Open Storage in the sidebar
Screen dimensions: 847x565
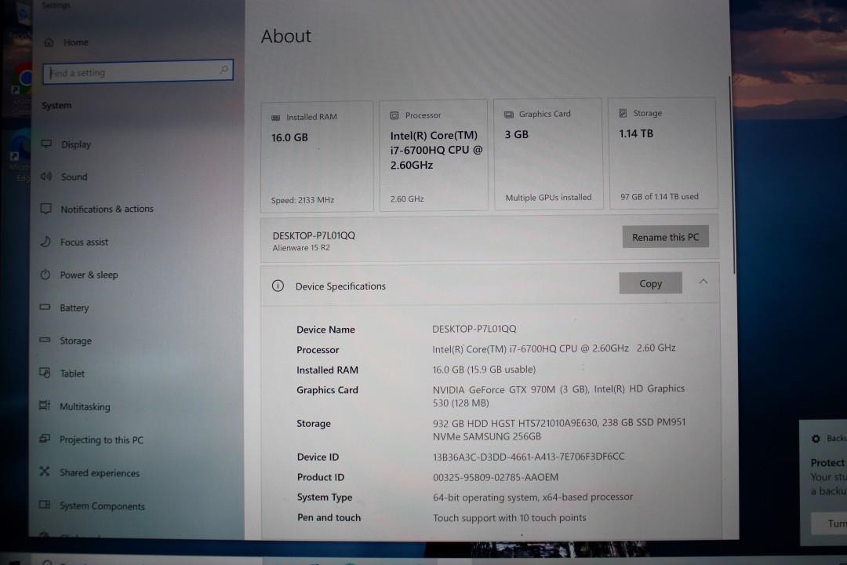(x=75, y=341)
